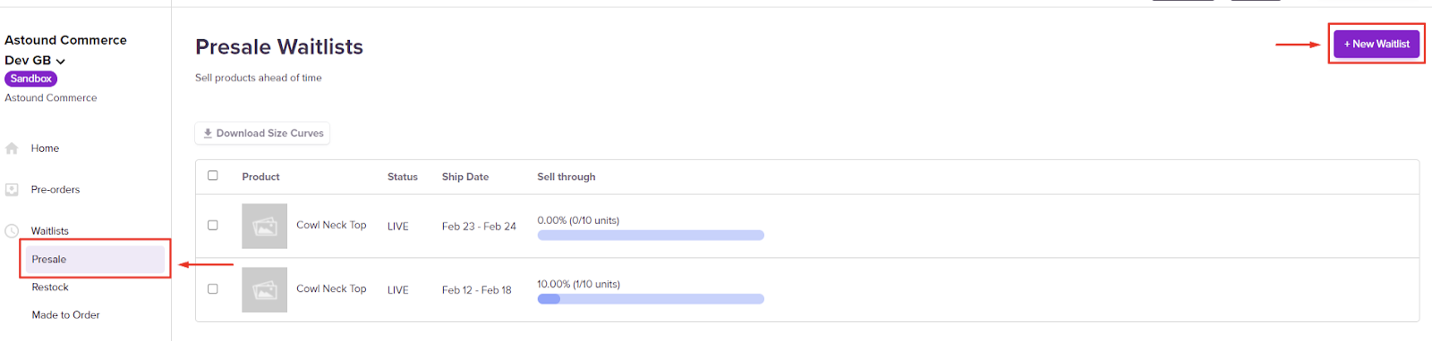The width and height of the screenshot is (1432, 341).
Task: Click the download arrow icon on Size Curves
Action: point(208,133)
